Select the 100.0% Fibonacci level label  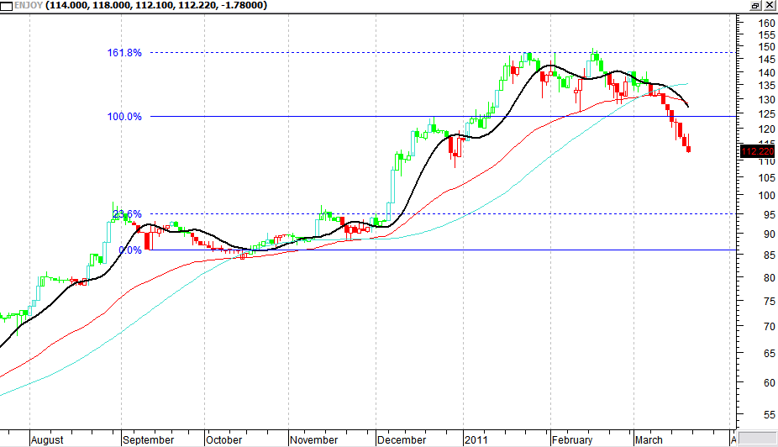[x=124, y=117]
